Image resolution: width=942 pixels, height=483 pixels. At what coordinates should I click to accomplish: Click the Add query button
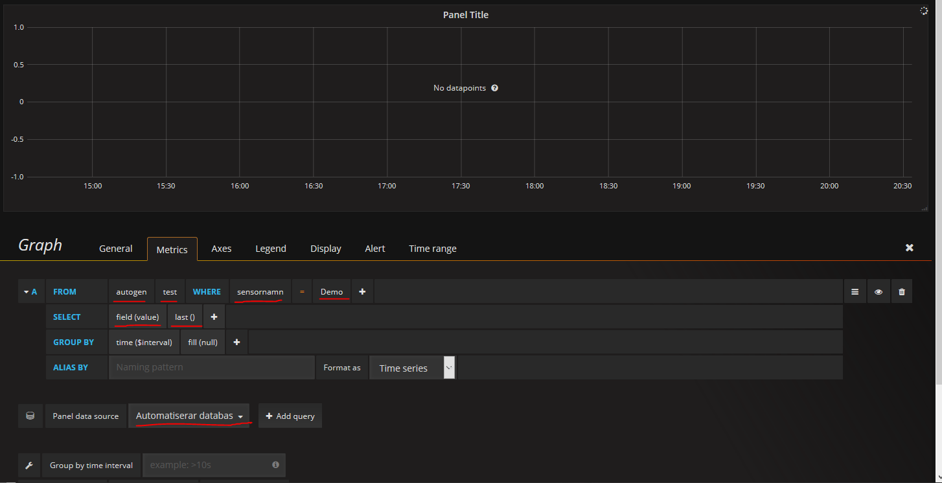[x=290, y=416]
